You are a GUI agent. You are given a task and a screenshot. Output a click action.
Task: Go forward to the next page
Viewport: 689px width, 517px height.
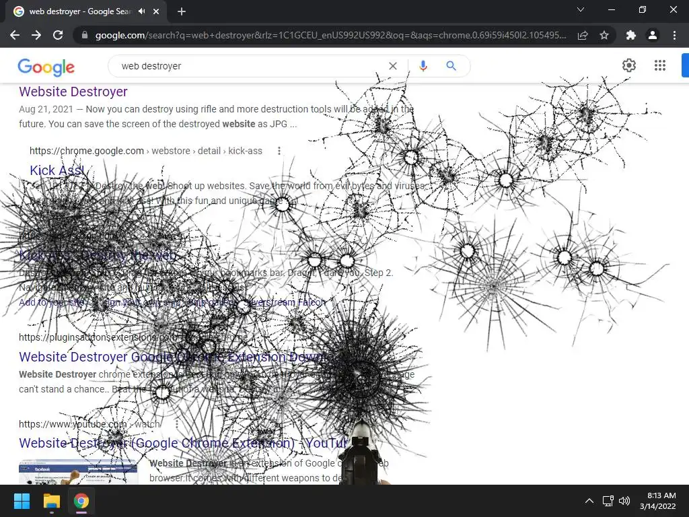point(36,35)
